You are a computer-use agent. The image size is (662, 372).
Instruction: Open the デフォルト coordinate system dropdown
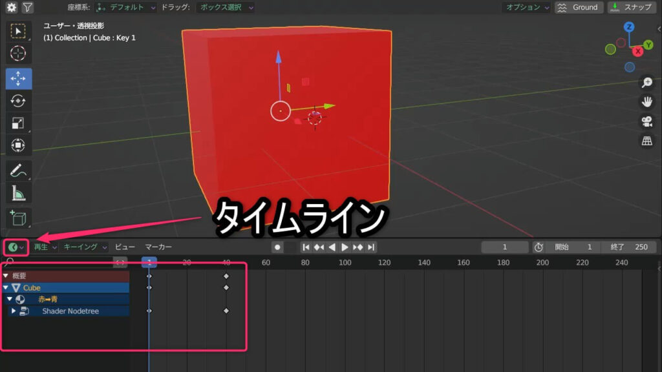126,7
